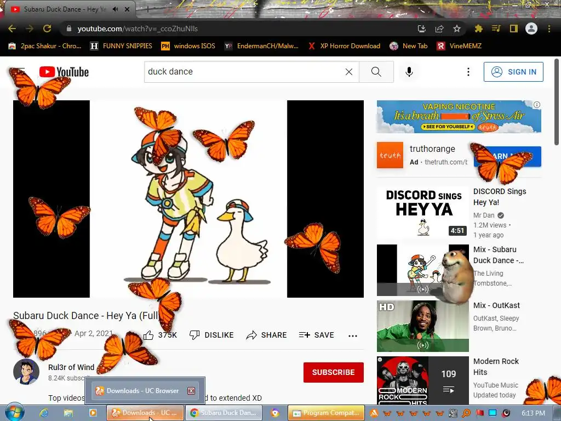Open DISCORD Sings Hey Ya! title

point(500,197)
